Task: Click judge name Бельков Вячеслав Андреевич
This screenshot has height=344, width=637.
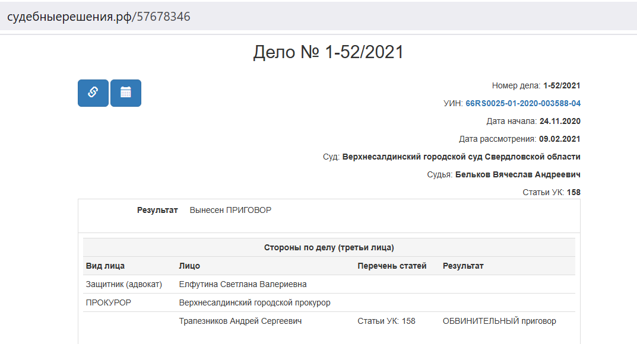Action: (x=518, y=174)
